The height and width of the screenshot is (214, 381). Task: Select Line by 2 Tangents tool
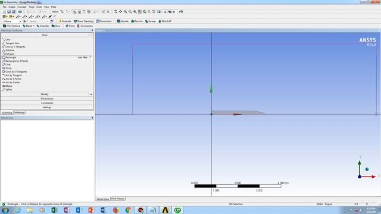14,46
